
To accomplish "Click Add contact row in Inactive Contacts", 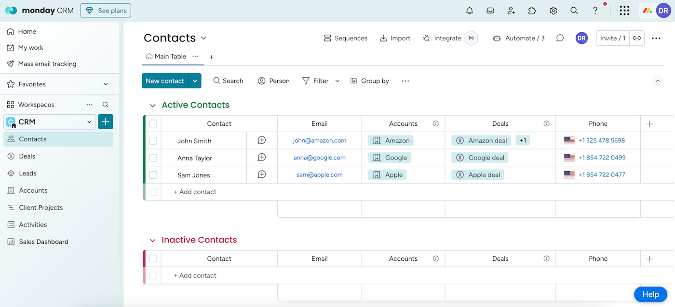I will click(195, 276).
